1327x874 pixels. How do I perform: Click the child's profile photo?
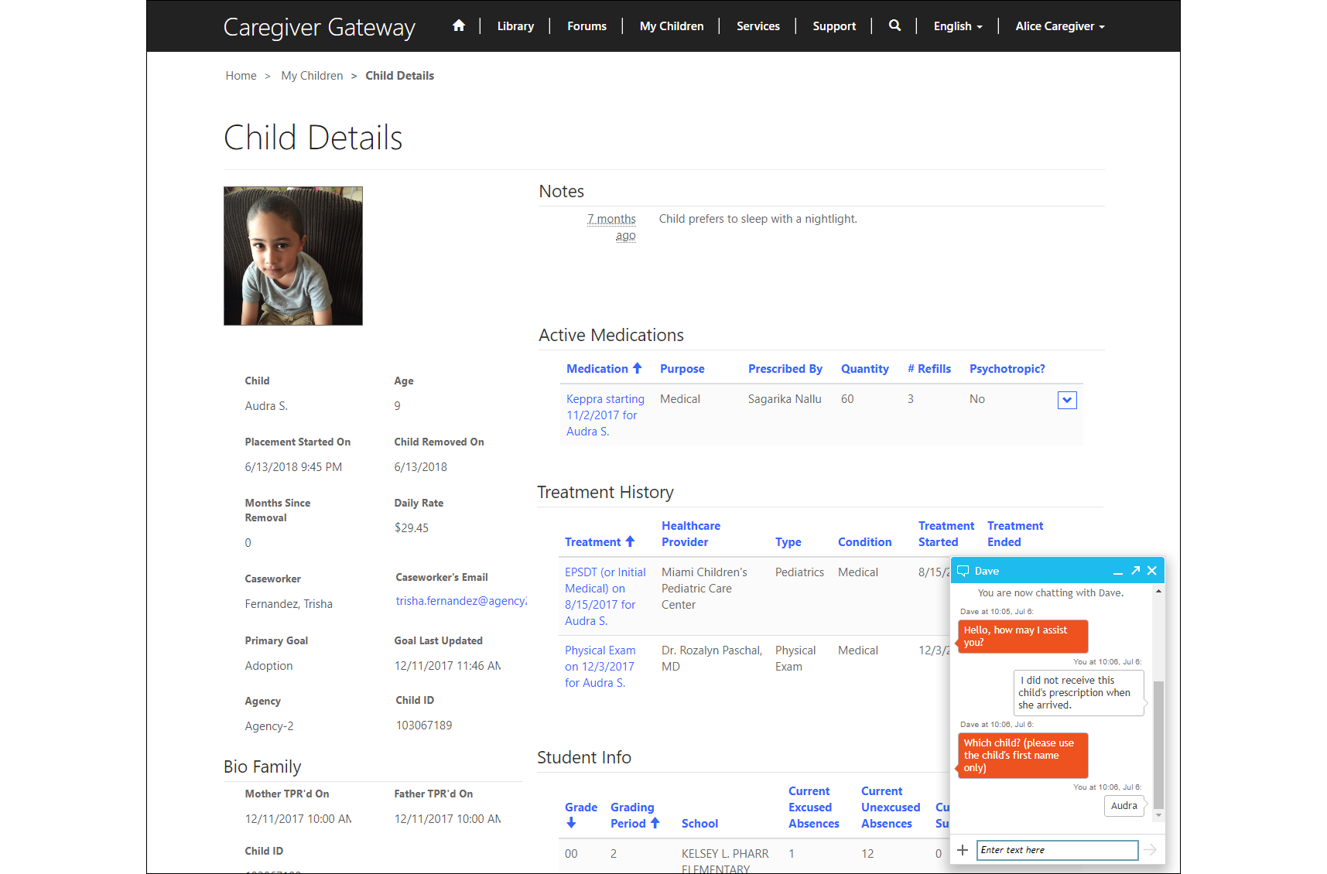tap(293, 256)
